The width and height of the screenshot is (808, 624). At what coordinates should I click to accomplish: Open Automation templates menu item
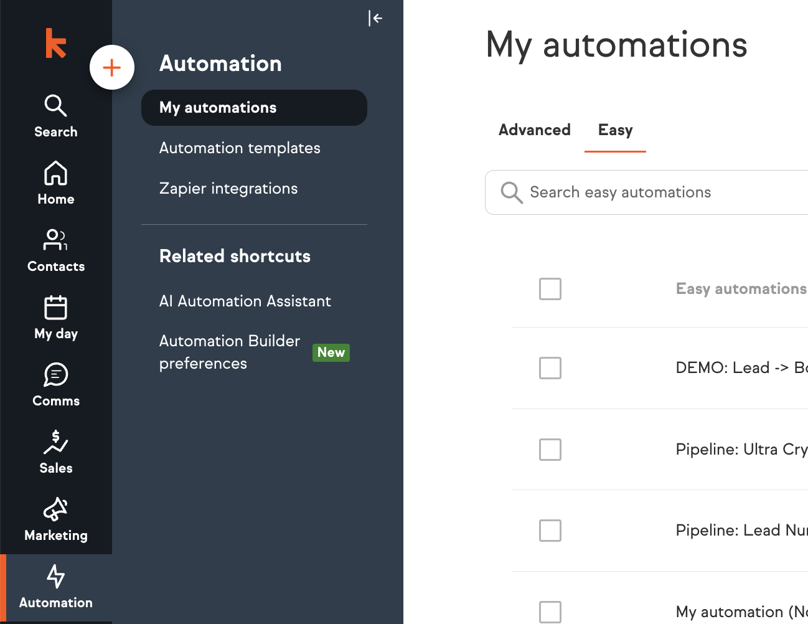(240, 148)
